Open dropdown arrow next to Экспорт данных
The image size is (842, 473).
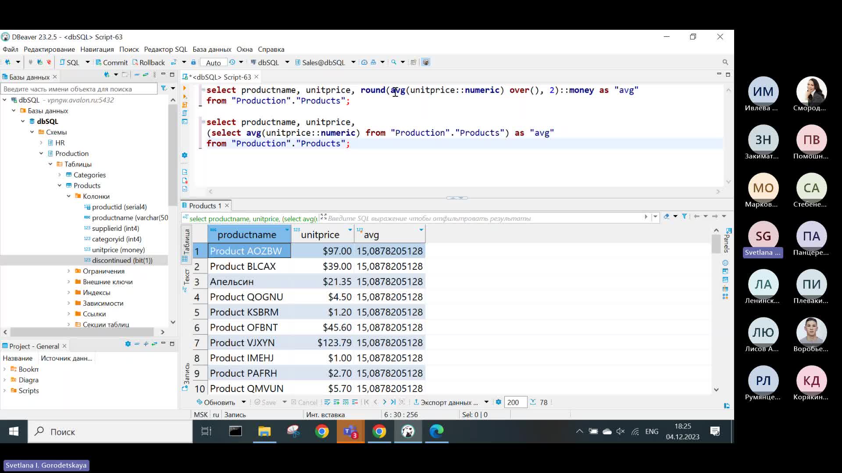486,402
